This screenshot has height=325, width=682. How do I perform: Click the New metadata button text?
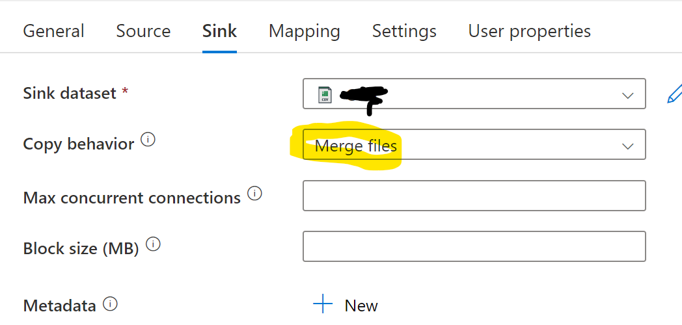361,306
